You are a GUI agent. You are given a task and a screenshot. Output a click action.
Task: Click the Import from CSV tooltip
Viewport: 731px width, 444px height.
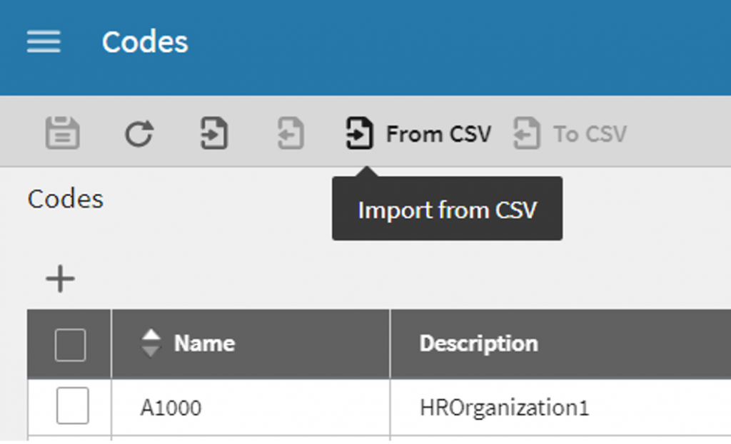click(447, 210)
